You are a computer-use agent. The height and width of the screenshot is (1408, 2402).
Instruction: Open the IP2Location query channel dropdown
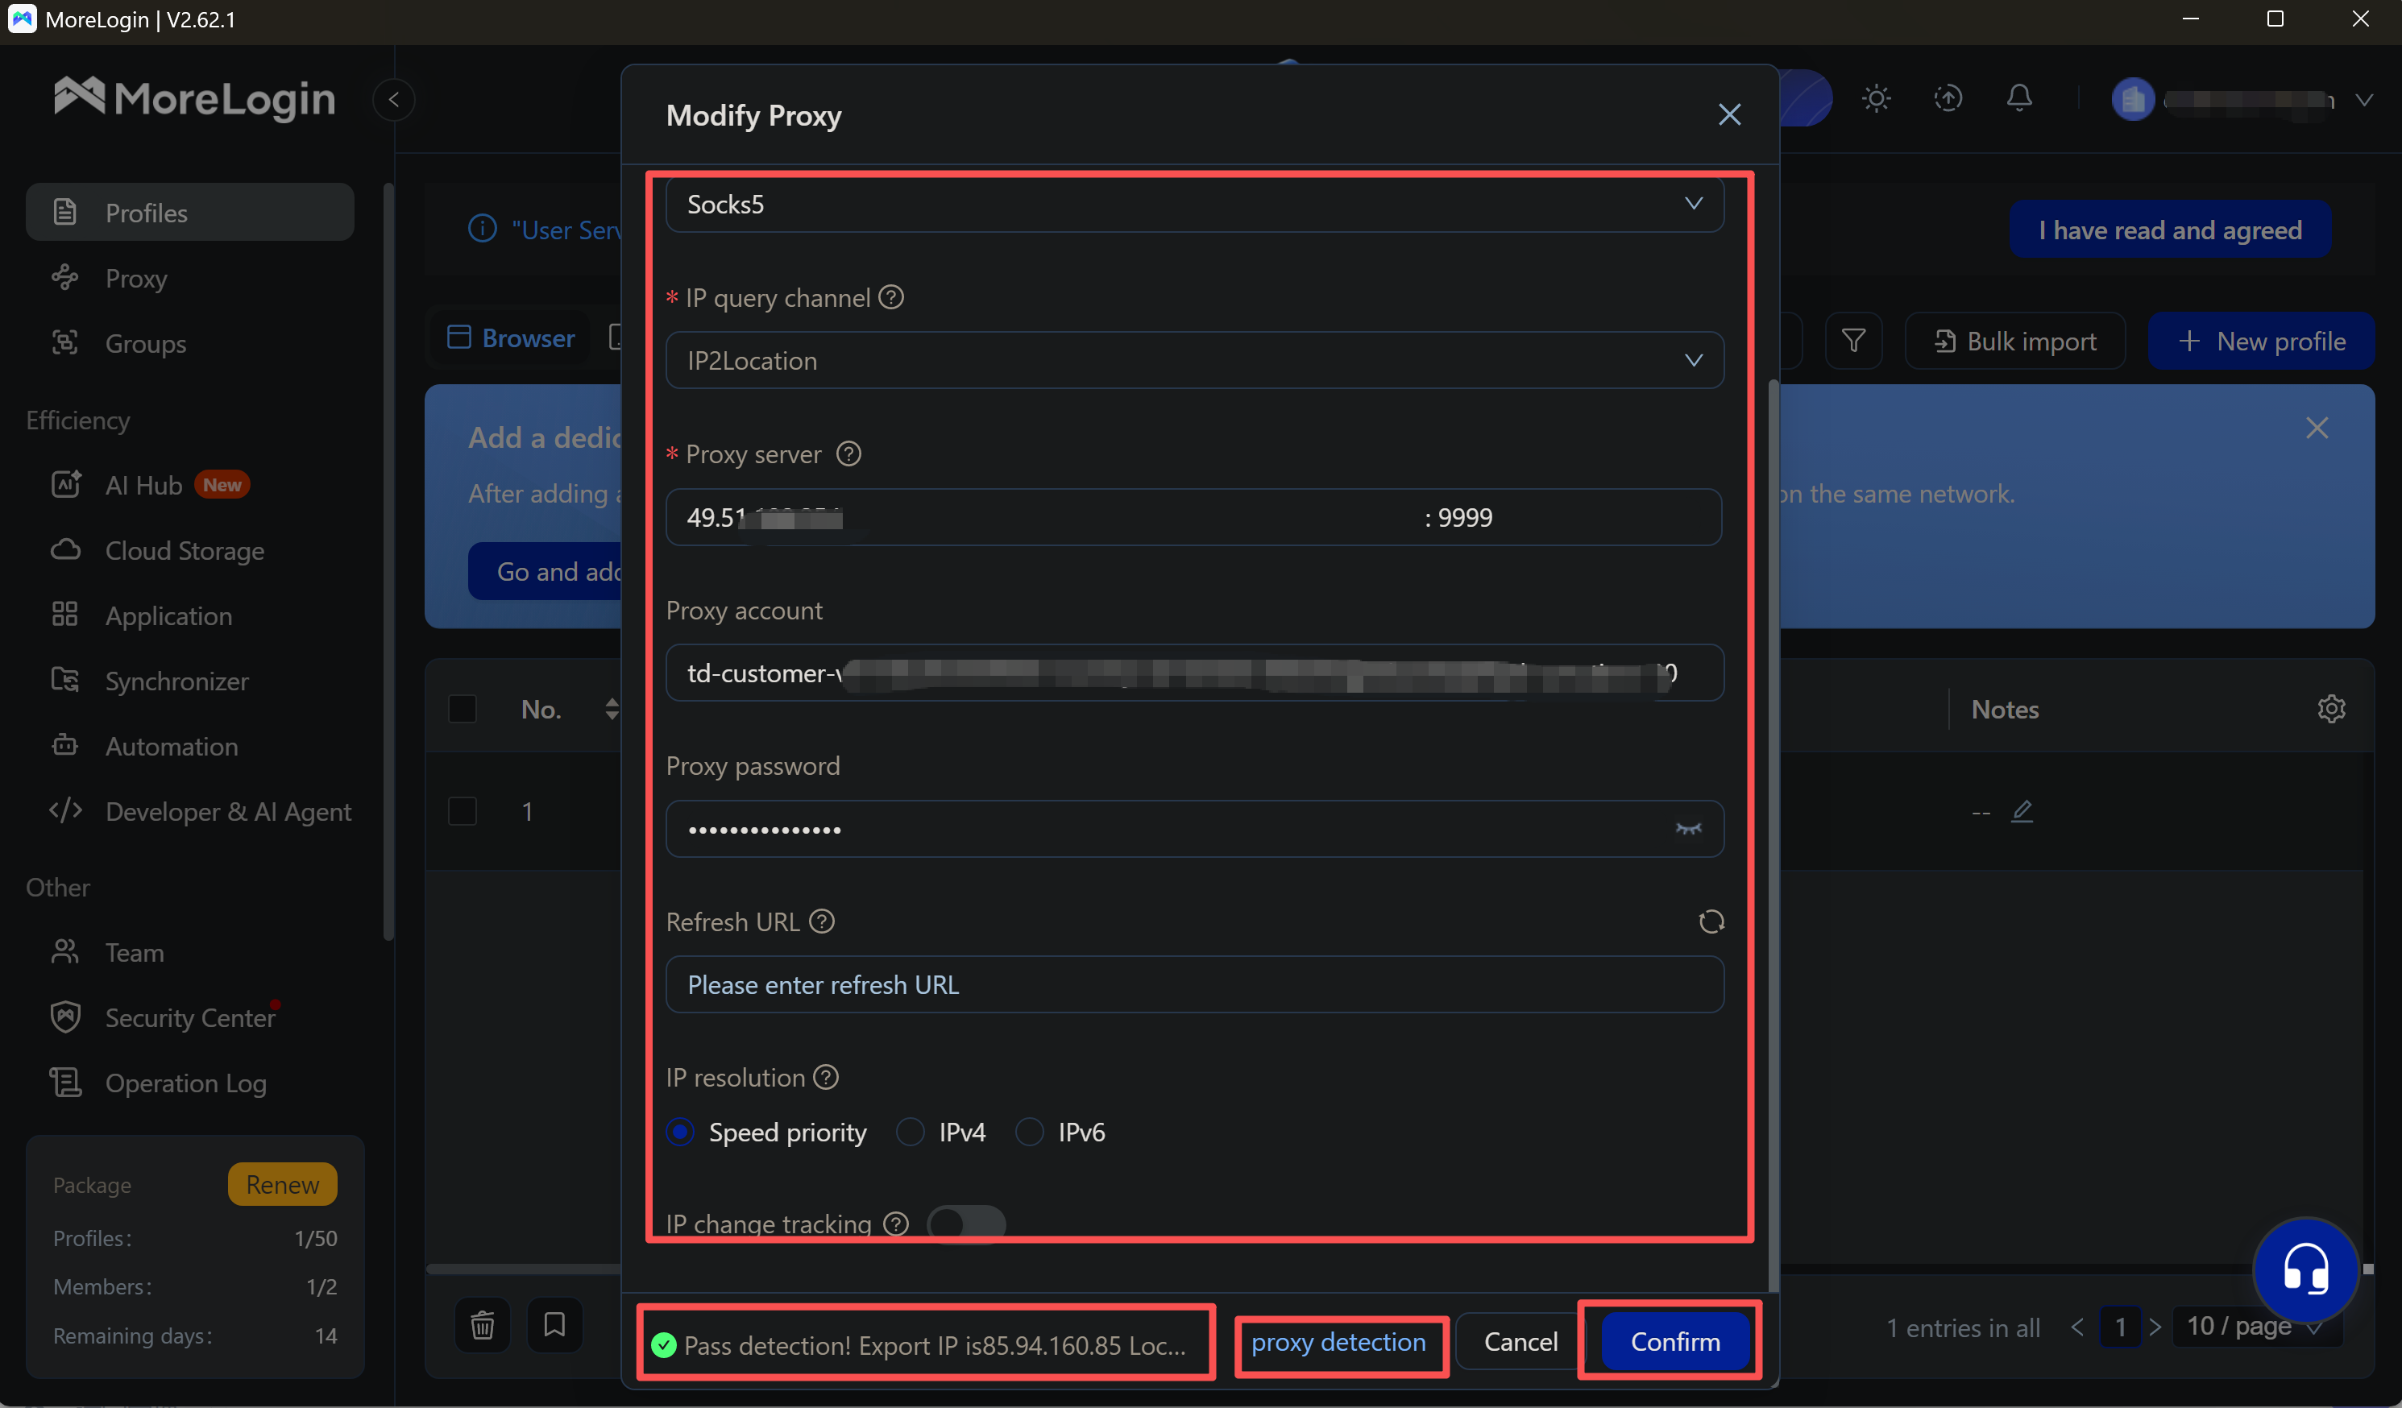click(x=1194, y=360)
